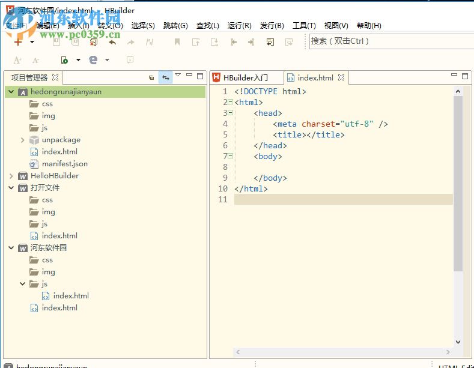Click the browser preview icon in the toolbar
This screenshot has height=368, width=474.
pos(93,60)
